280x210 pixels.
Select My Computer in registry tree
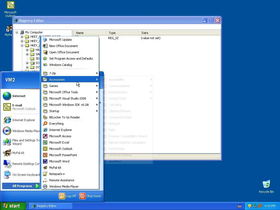(x=34, y=32)
